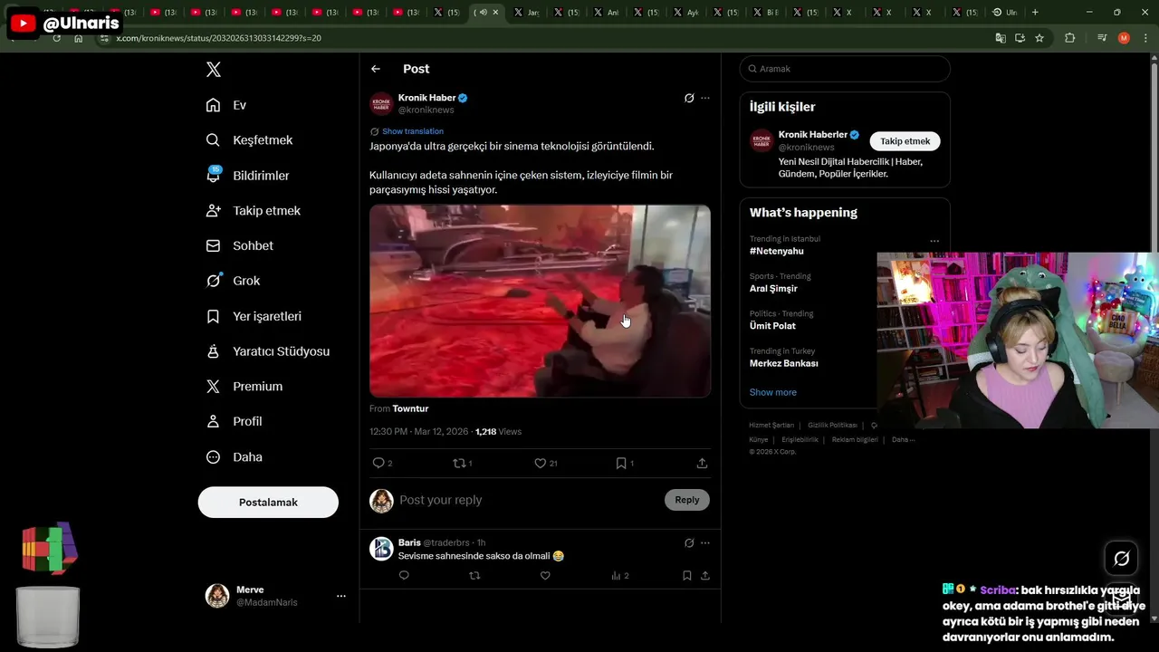This screenshot has height=652, width=1159.
Task: Switch to the Bi B browser tab
Action: [x=767, y=13]
